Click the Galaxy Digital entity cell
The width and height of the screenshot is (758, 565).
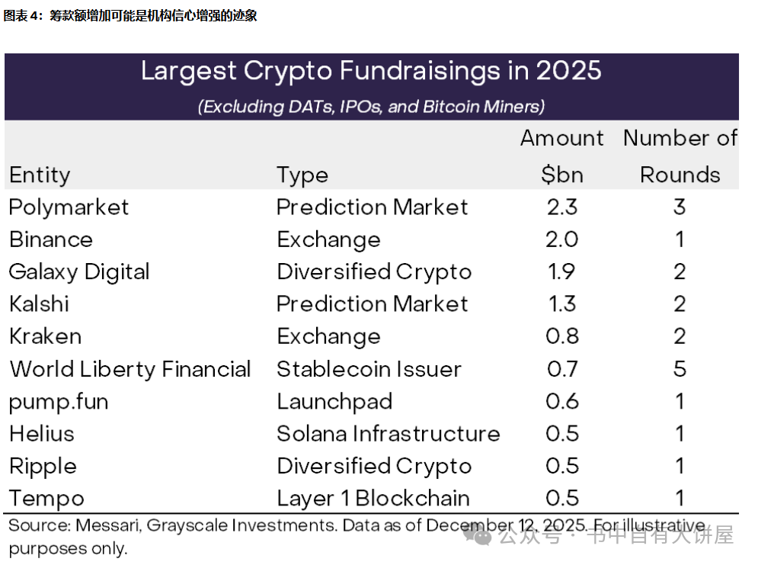click(79, 272)
